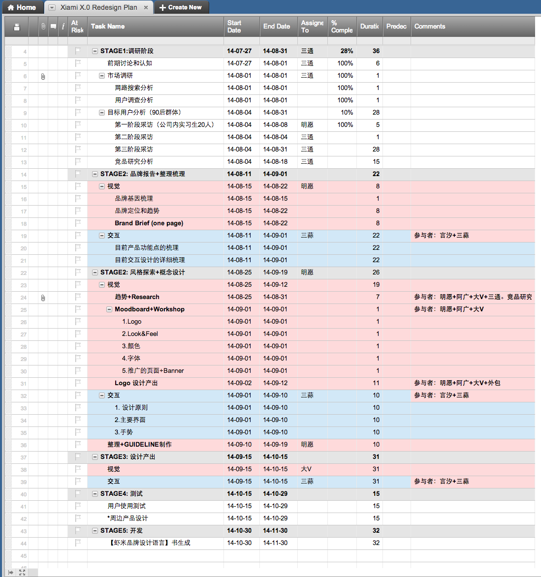Click the fullscreen expand icon at bottom
The width and height of the screenshot is (541, 577).
point(22,572)
